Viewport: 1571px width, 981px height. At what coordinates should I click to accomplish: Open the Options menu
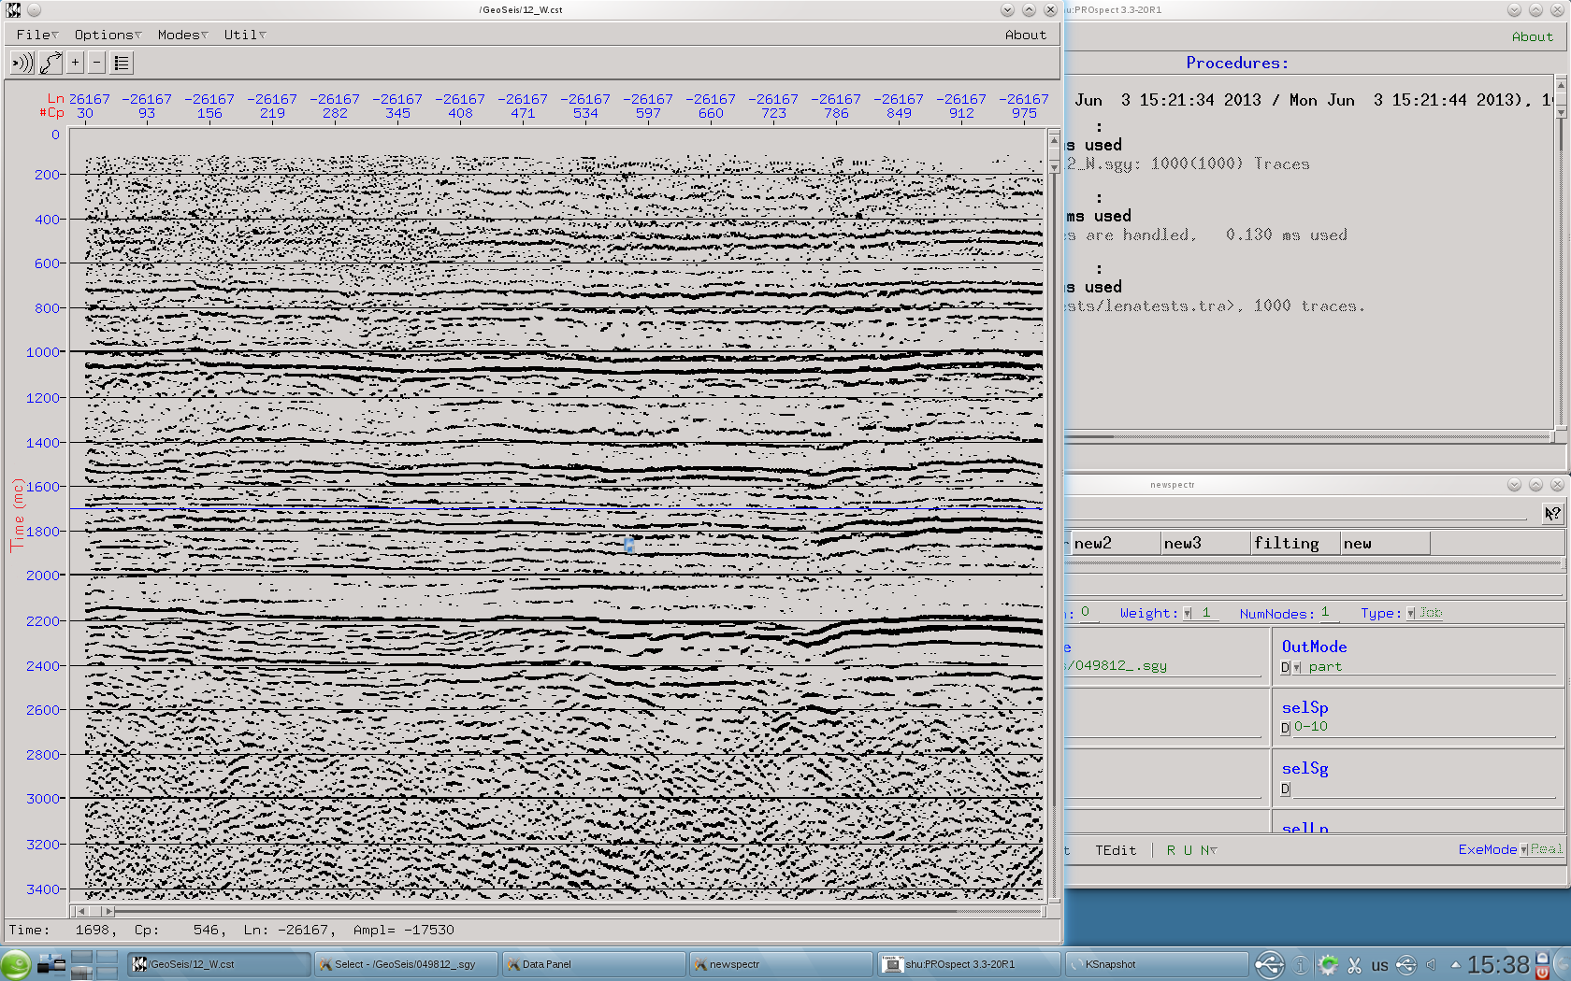107,35
